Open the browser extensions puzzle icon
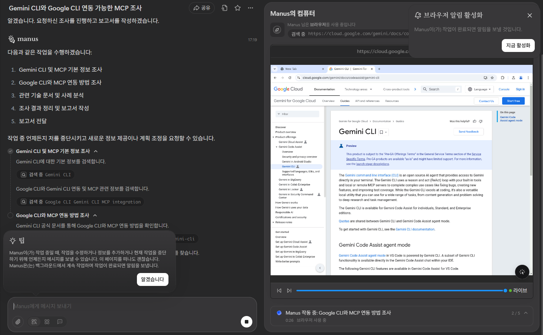Image resolution: width=543 pixels, height=335 pixels. click(502, 78)
